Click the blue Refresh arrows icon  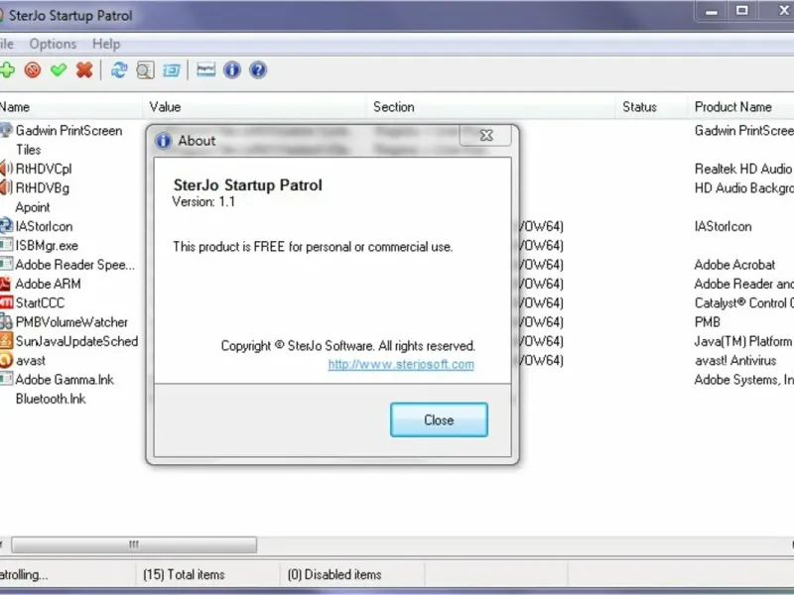tap(119, 69)
